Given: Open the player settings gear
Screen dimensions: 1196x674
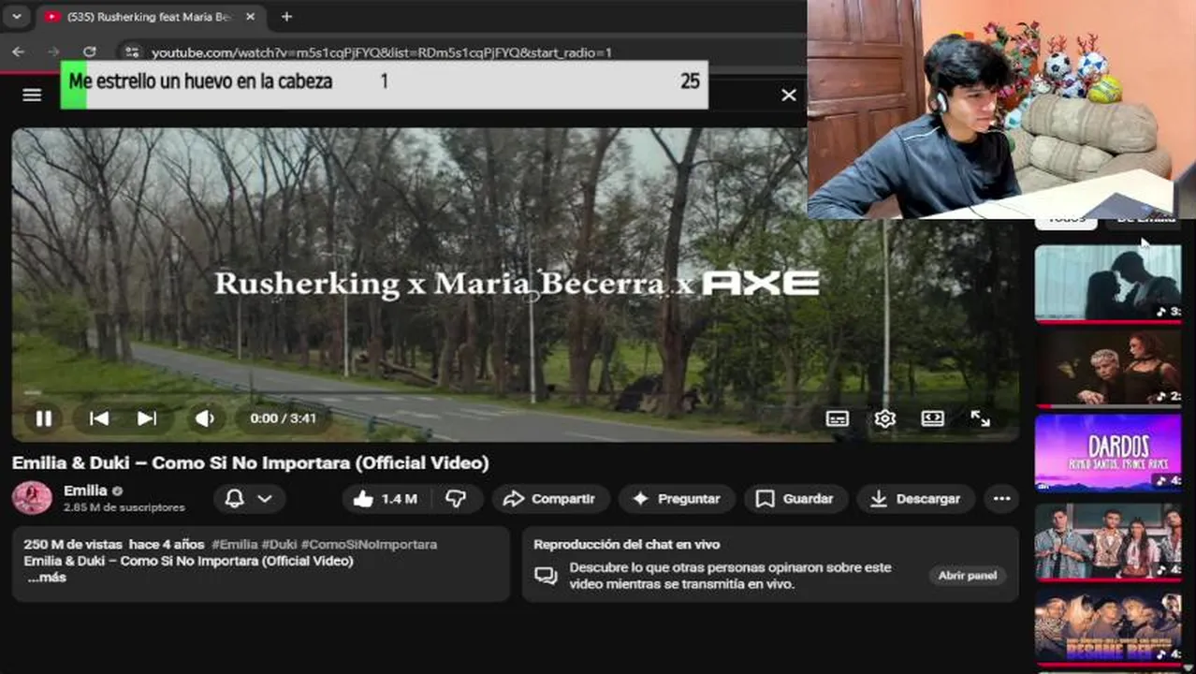Looking at the screenshot, I should coord(884,418).
